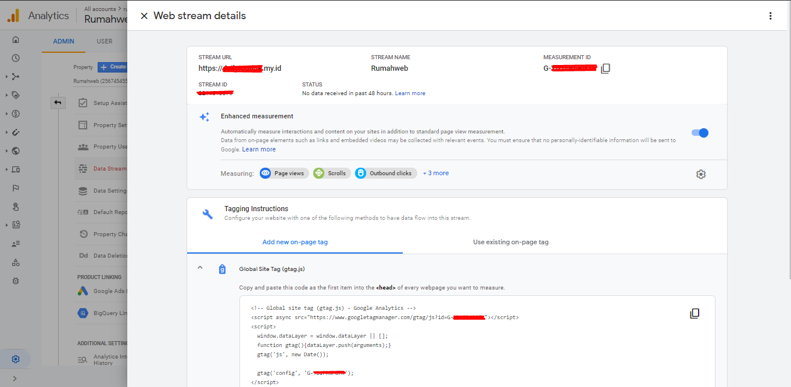Switch to Use existing on-page tag tab
This screenshot has height=387, width=791.
(511, 242)
